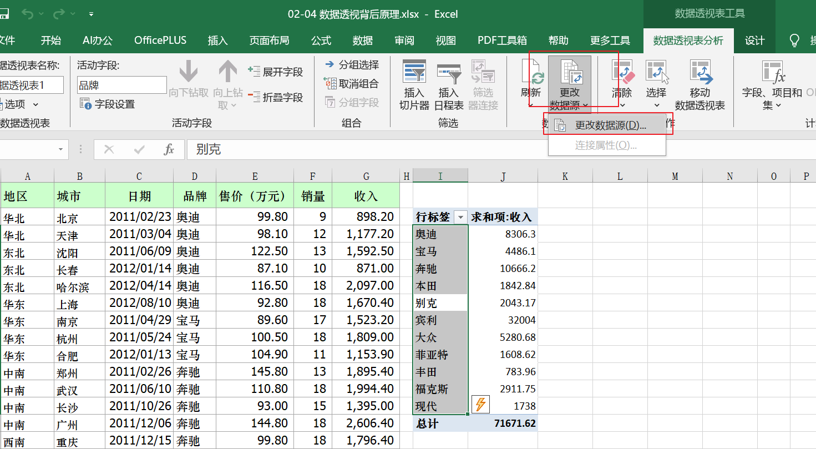Open the Quick Access Toolbar customize arrow
The image size is (816, 449).
click(x=91, y=14)
